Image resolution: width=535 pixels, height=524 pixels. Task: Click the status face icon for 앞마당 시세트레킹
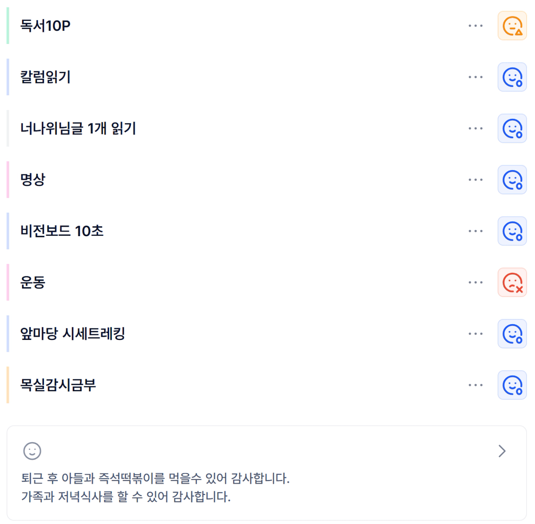click(512, 334)
